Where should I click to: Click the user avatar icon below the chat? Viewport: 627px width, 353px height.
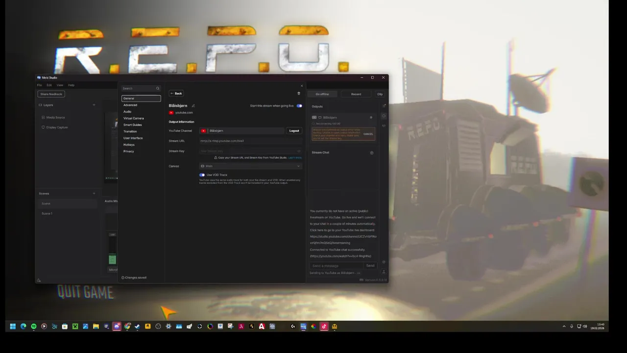(384, 272)
